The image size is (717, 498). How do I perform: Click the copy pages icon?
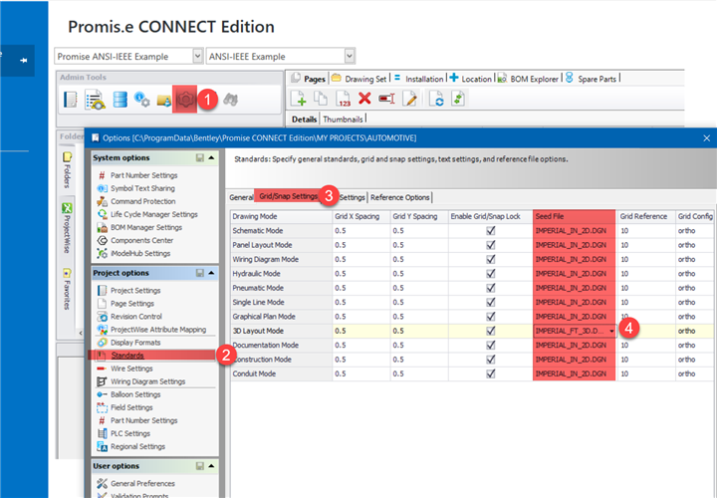[x=320, y=99]
